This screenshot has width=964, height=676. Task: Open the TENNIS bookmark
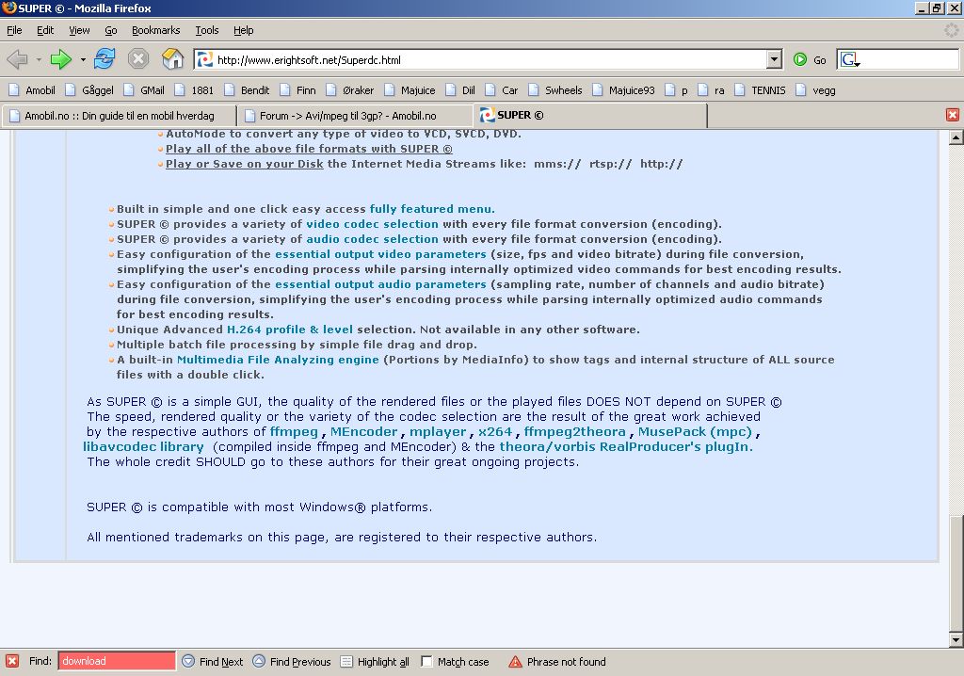(760, 90)
